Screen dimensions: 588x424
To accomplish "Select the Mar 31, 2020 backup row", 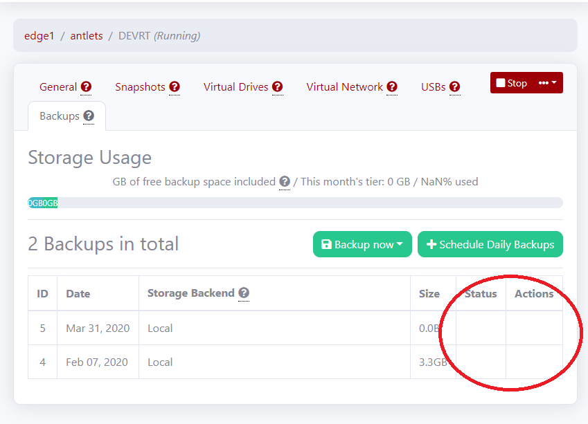I will click(x=98, y=328).
